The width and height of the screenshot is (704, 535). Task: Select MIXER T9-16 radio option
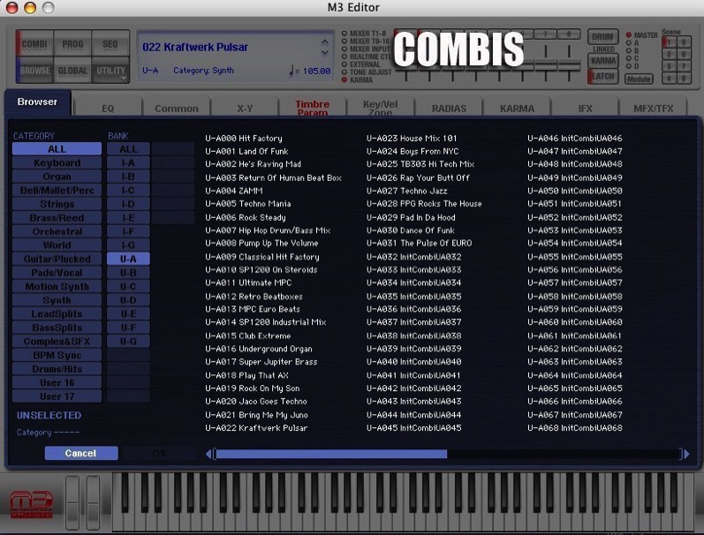pos(344,41)
